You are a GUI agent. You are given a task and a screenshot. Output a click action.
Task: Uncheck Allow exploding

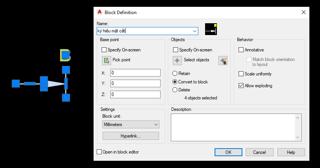[241, 86]
